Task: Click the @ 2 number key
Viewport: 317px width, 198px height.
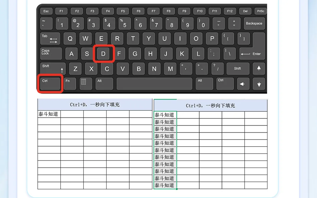Action: click(x=77, y=23)
